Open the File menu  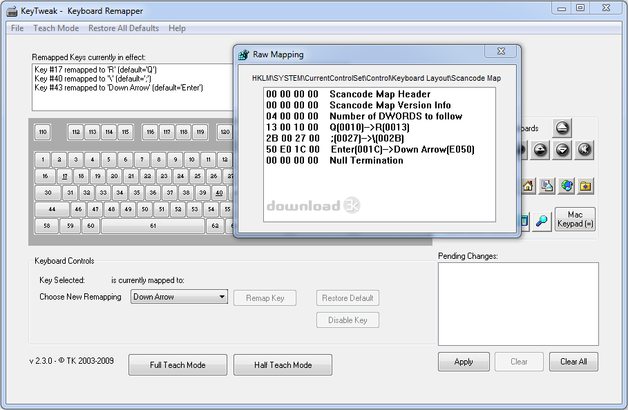coord(17,28)
